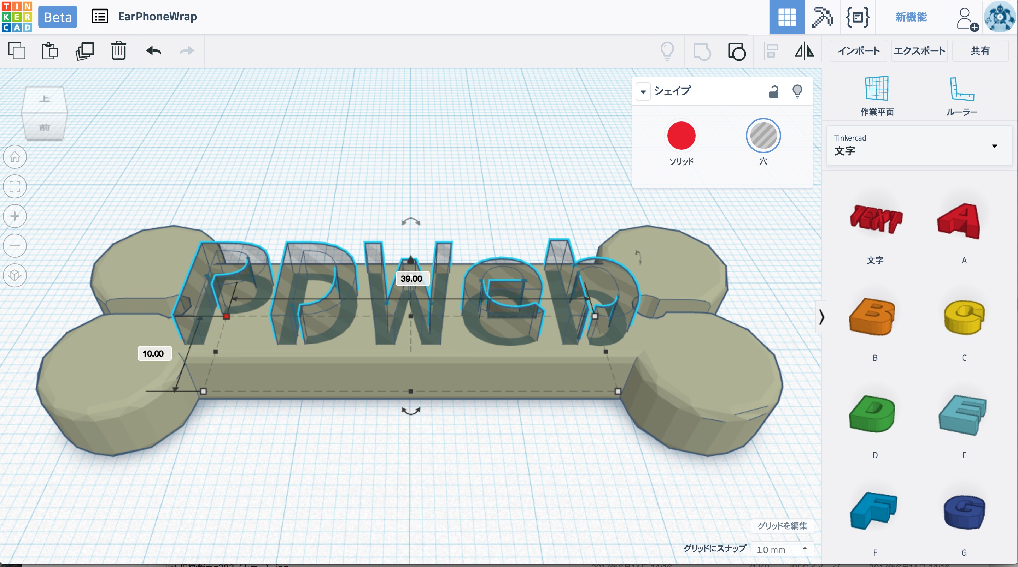1018x567 pixels.
Task: Click the Duplicate icon
Action: 84,51
